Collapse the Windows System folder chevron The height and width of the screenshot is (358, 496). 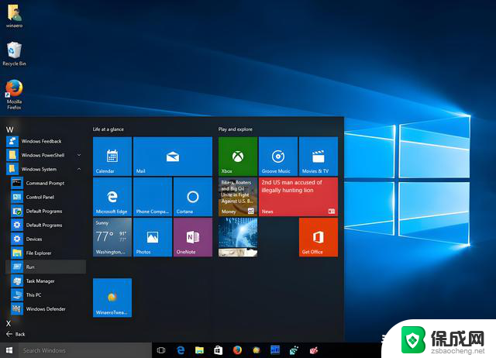click(x=79, y=169)
